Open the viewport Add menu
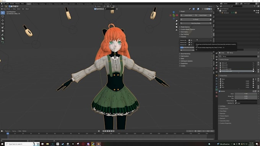Image resolution: width=260 pixels, height=146 pixels. click(23, 9)
